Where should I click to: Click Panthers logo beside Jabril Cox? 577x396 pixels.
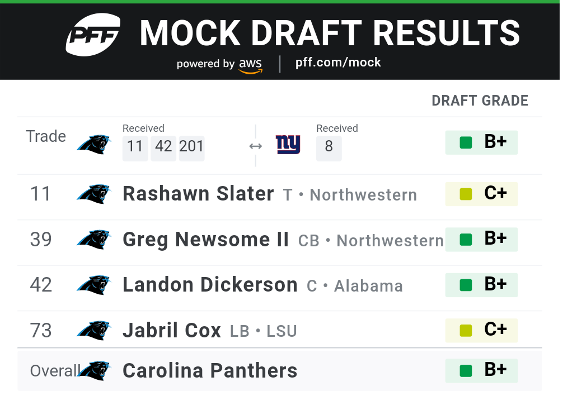pos(94,330)
